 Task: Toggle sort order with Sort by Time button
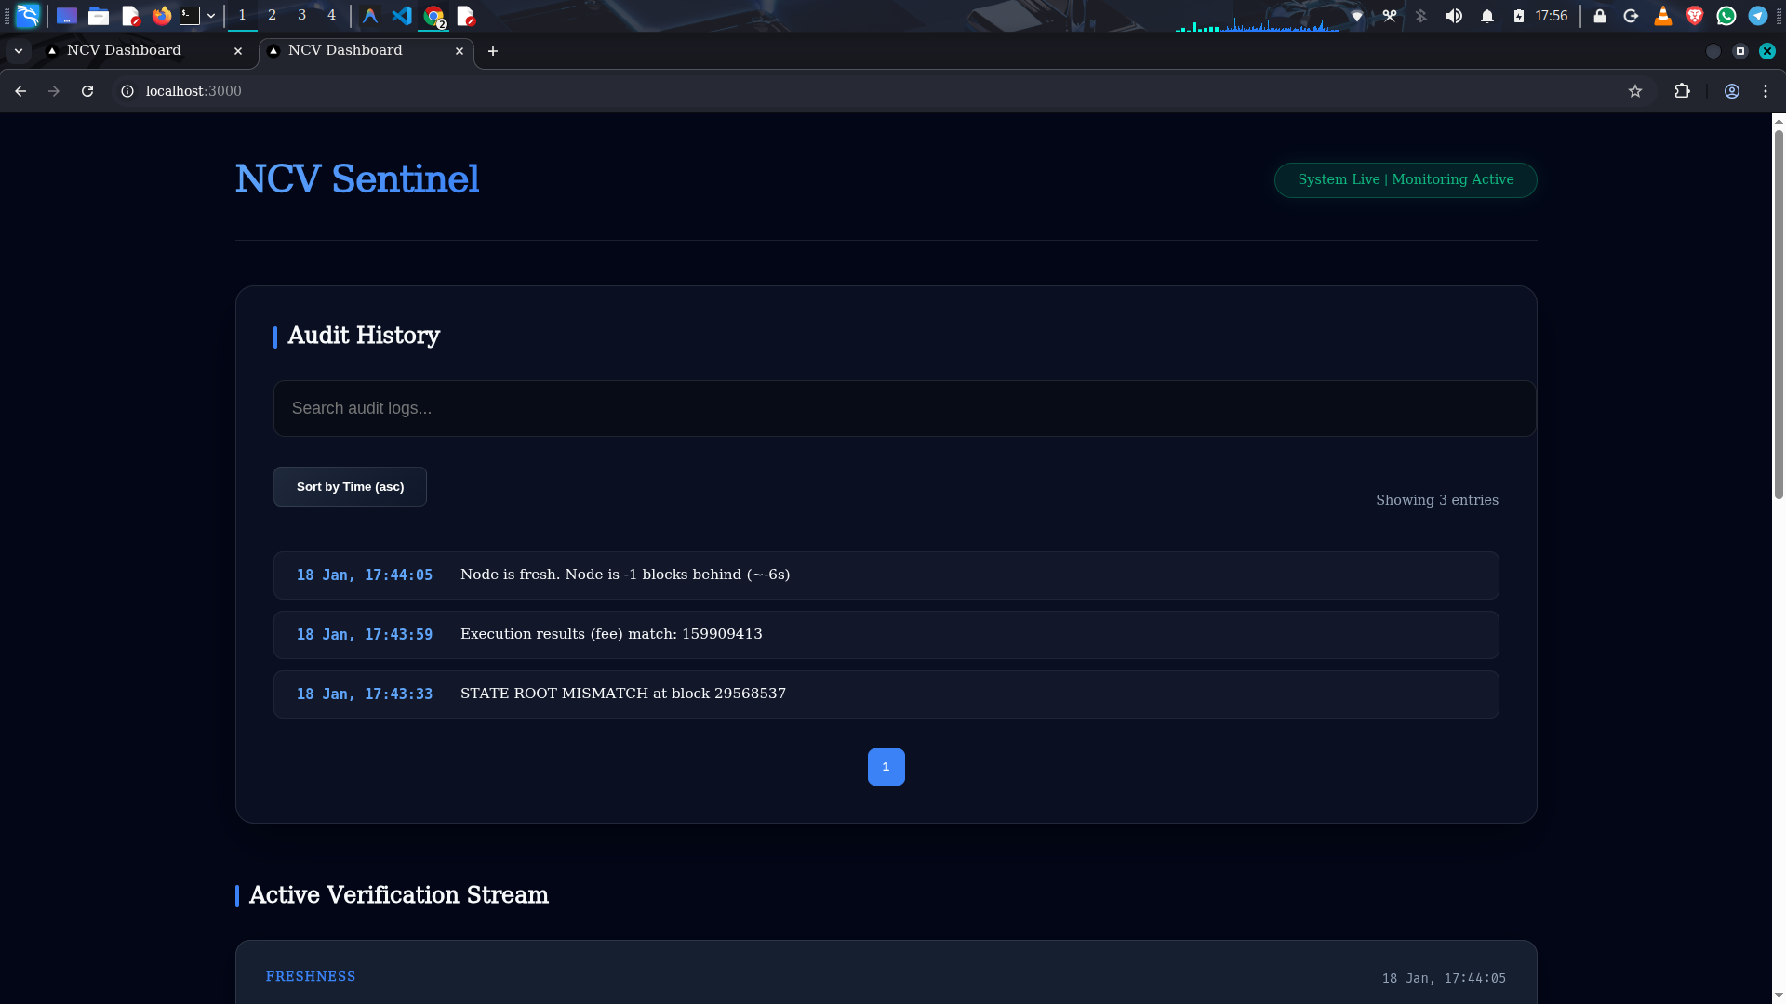tap(350, 486)
